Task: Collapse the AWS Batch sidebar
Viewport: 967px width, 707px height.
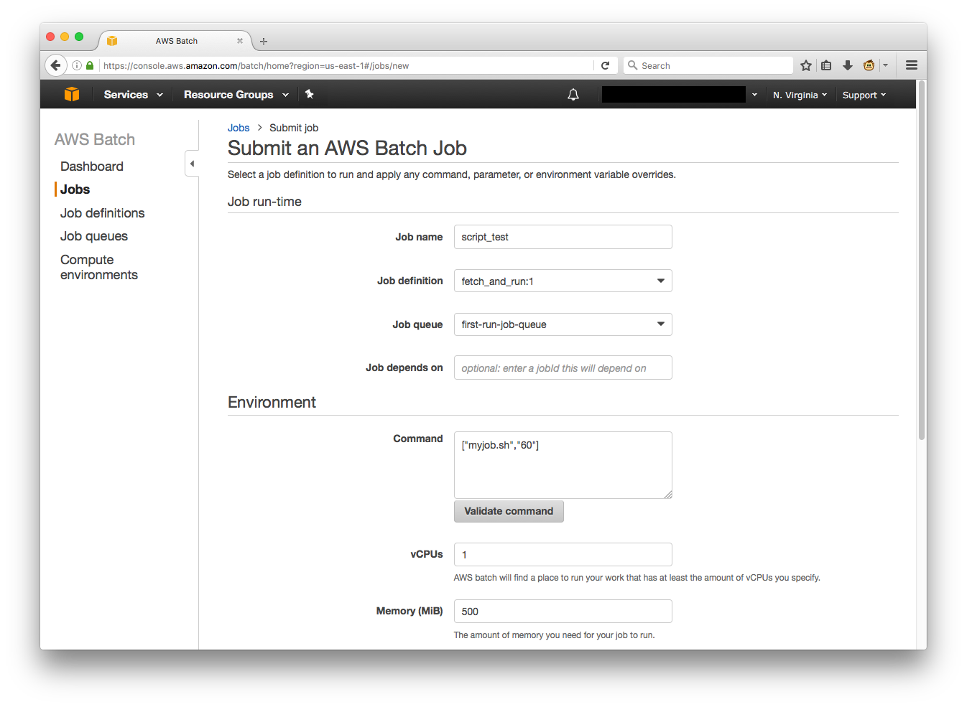Action: tap(192, 164)
